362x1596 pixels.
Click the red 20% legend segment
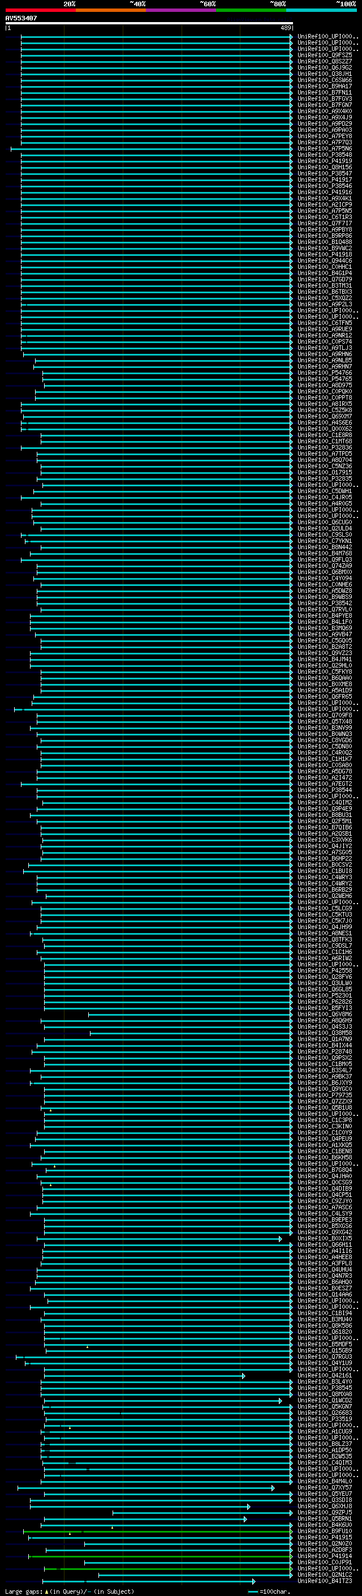pyautogui.click(x=40, y=10)
